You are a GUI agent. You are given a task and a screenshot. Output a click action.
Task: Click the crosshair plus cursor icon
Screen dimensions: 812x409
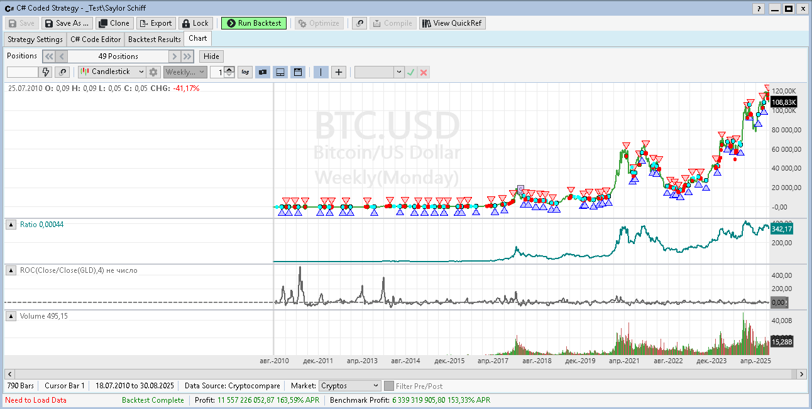[339, 72]
